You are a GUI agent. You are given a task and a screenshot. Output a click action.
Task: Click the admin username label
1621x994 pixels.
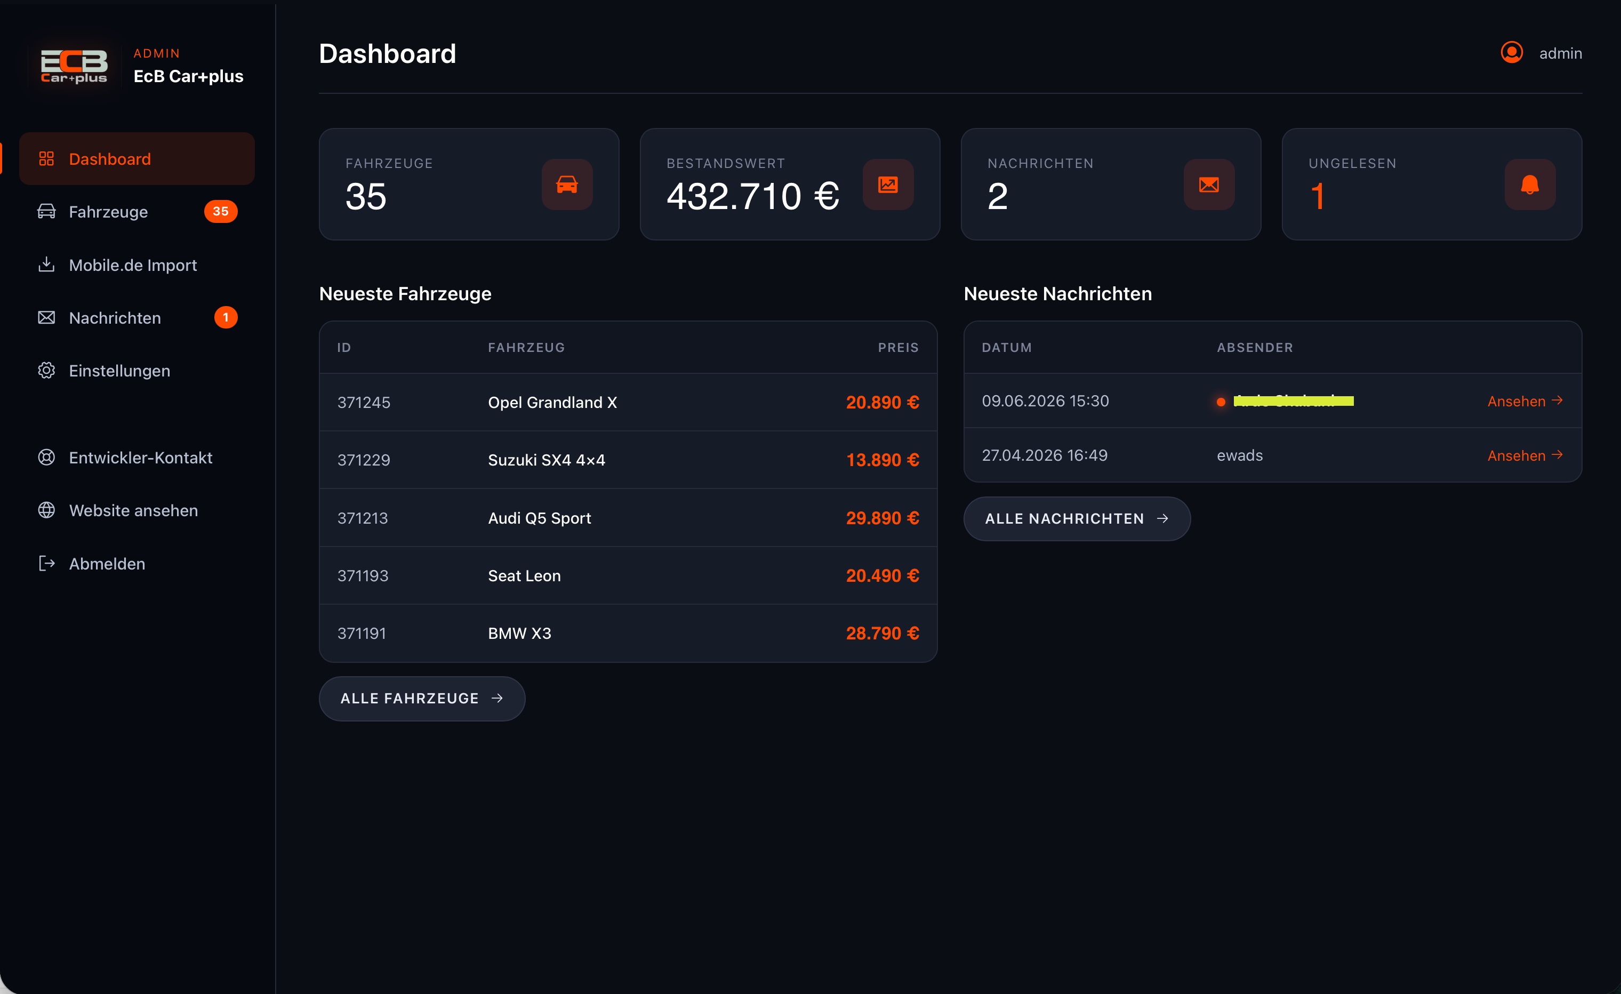(x=1560, y=53)
